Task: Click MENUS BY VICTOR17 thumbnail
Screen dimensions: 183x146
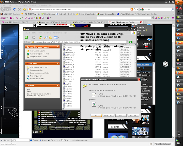Action: point(141,131)
